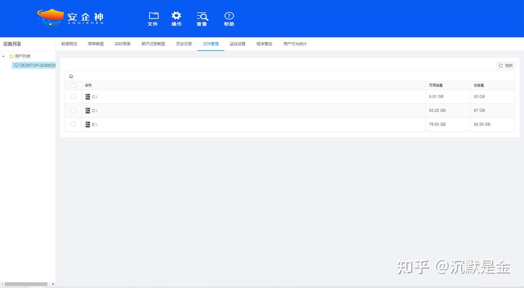Image resolution: width=524 pixels, height=288 pixels.
Task: Switch to the 用户行为统计 tab
Action: pos(295,44)
